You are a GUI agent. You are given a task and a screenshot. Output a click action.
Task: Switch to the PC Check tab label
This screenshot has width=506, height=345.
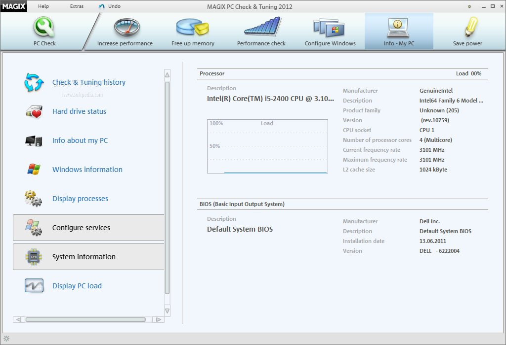point(44,43)
